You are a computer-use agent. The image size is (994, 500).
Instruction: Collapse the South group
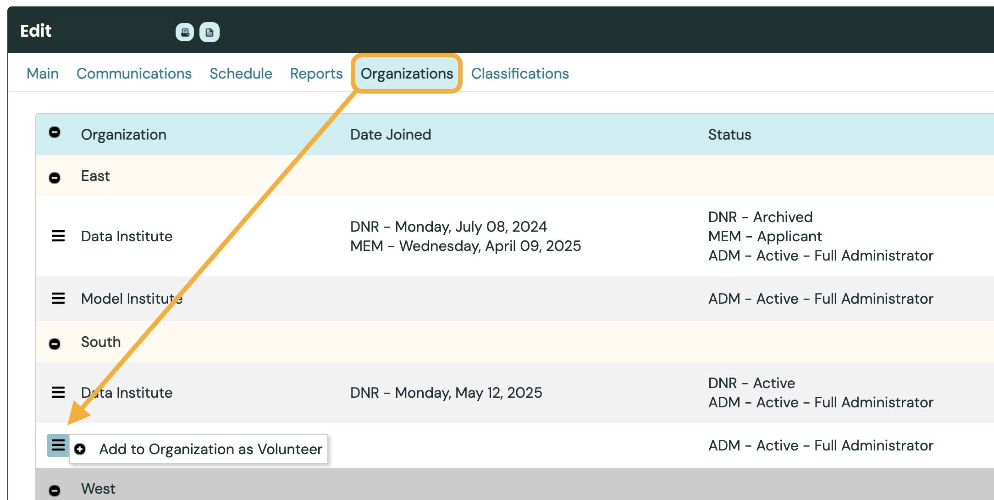coord(55,344)
